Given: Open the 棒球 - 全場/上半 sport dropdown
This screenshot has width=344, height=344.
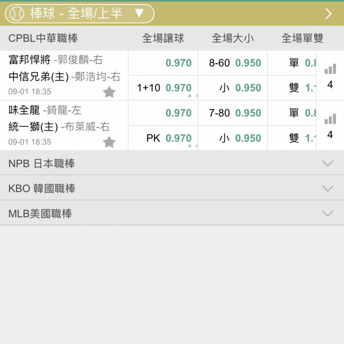Looking at the screenshot, I should point(79,14).
